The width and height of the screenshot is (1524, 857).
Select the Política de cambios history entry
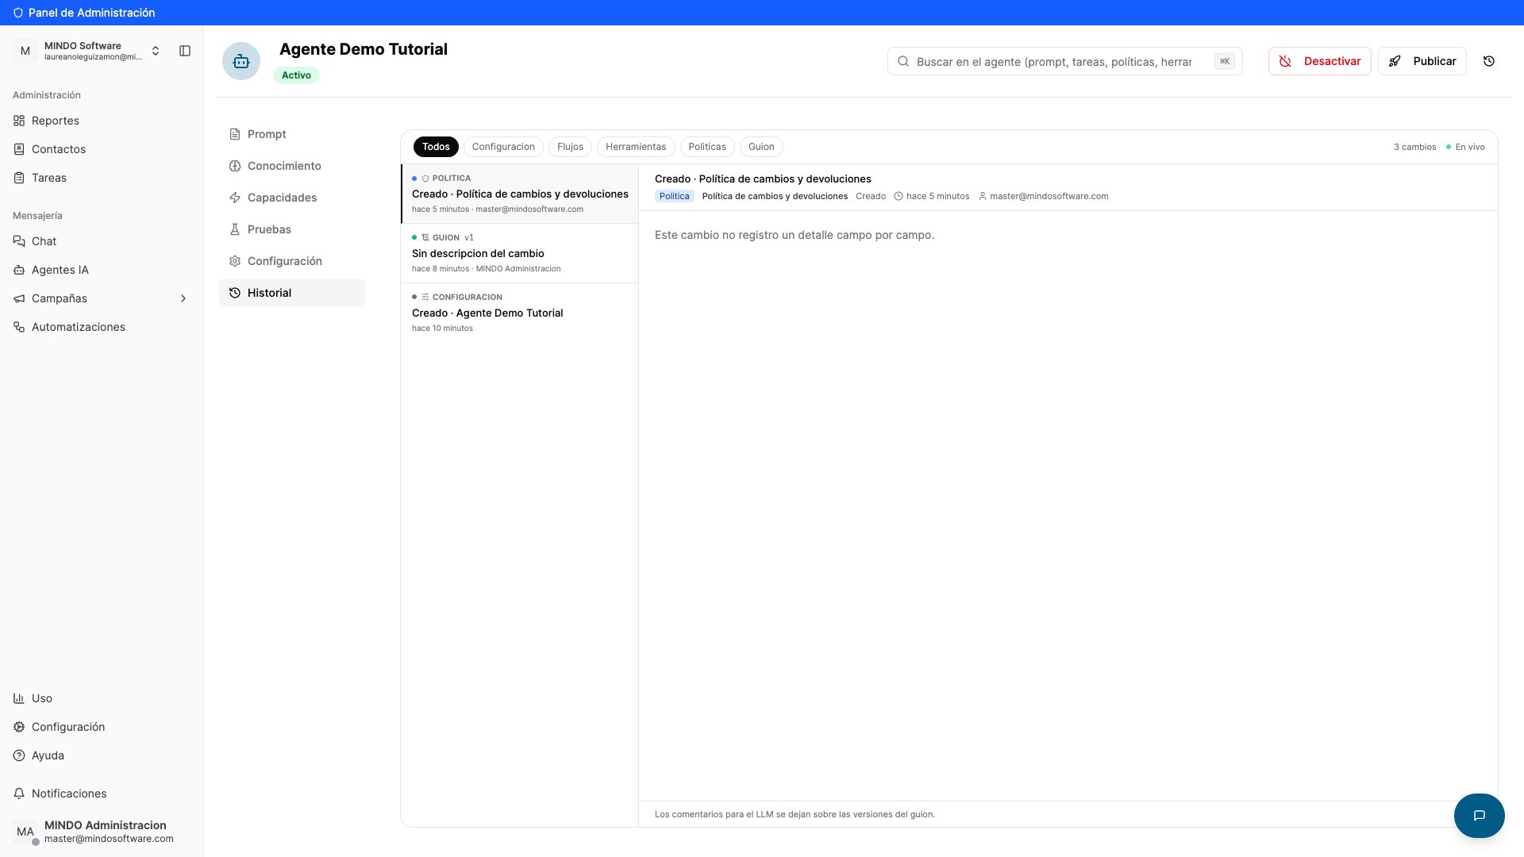(520, 194)
